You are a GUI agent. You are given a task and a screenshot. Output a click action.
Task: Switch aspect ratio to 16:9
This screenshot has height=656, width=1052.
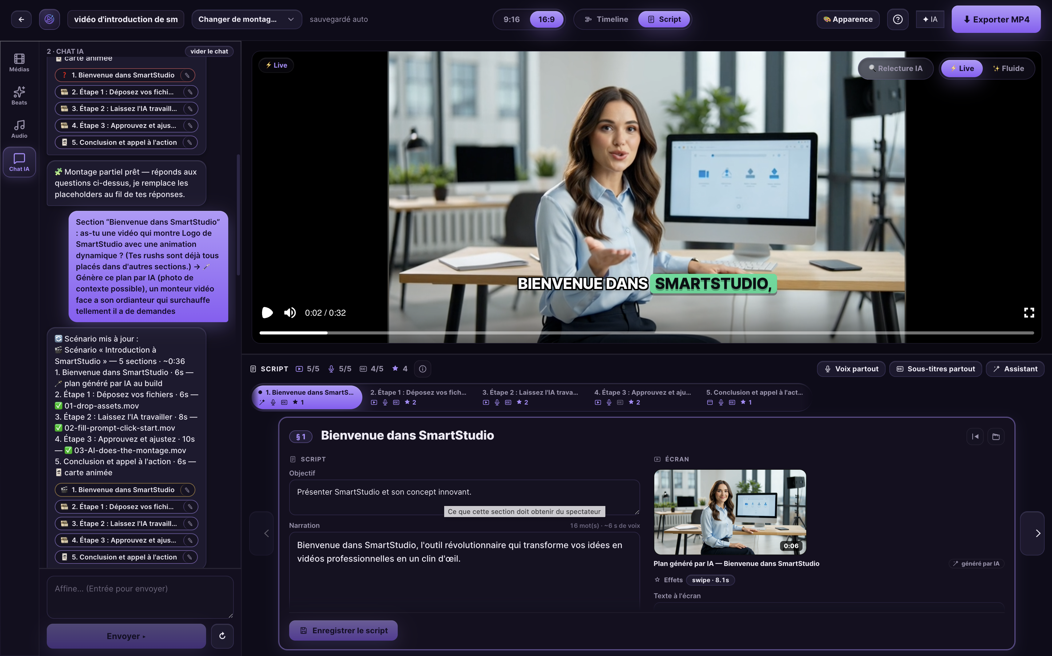point(546,19)
